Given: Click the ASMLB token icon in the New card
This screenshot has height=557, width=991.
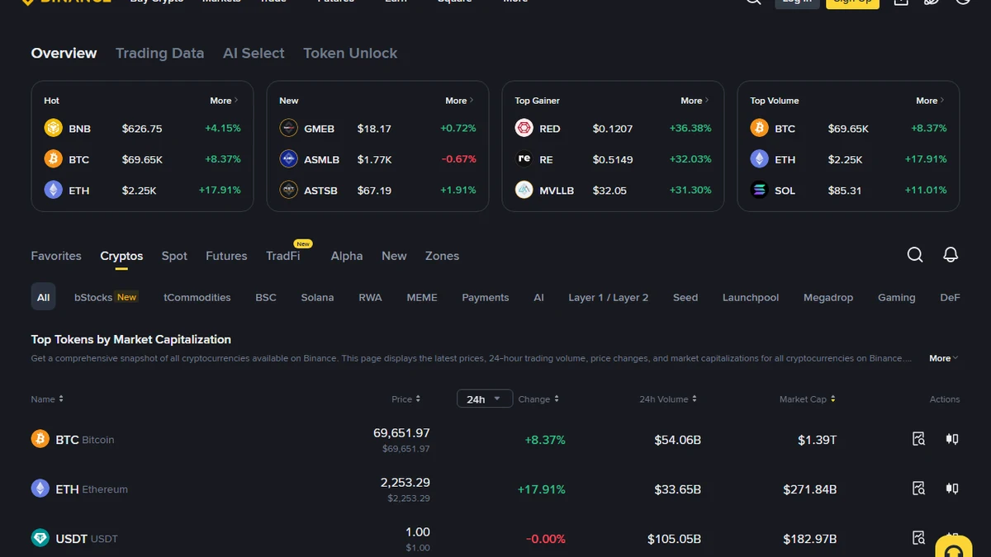Looking at the screenshot, I should (288, 158).
